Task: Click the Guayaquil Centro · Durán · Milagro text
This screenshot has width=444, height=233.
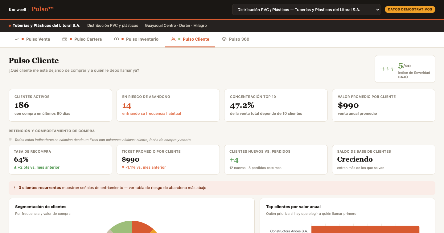Action: coord(176,26)
